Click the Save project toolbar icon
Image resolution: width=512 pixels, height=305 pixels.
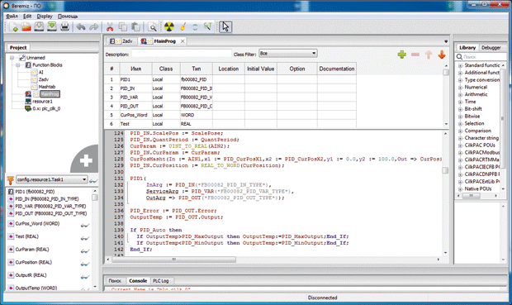(39, 26)
